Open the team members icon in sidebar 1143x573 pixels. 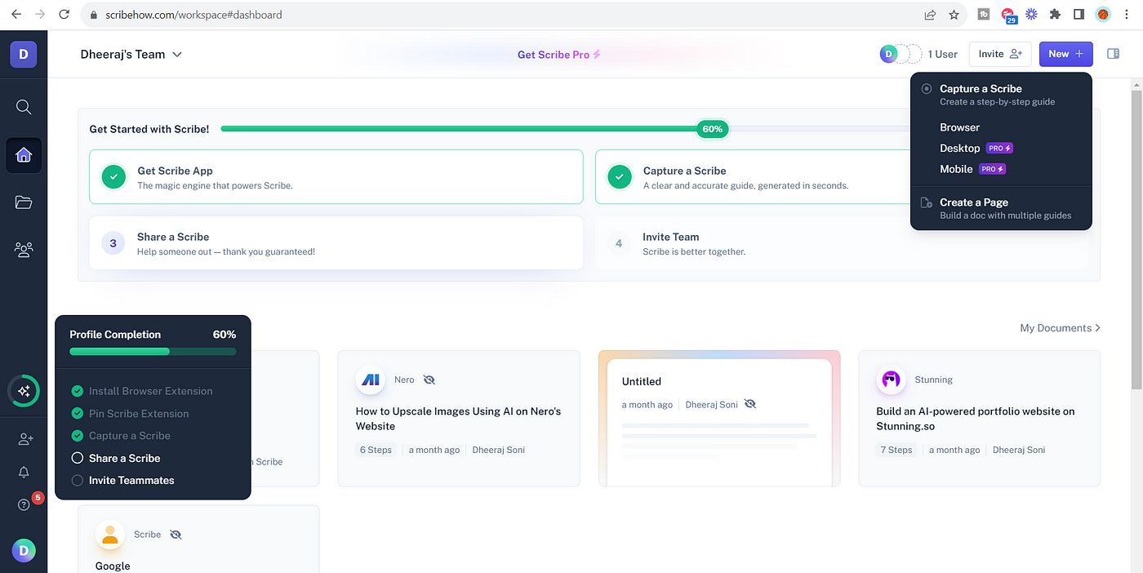point(24,250)
